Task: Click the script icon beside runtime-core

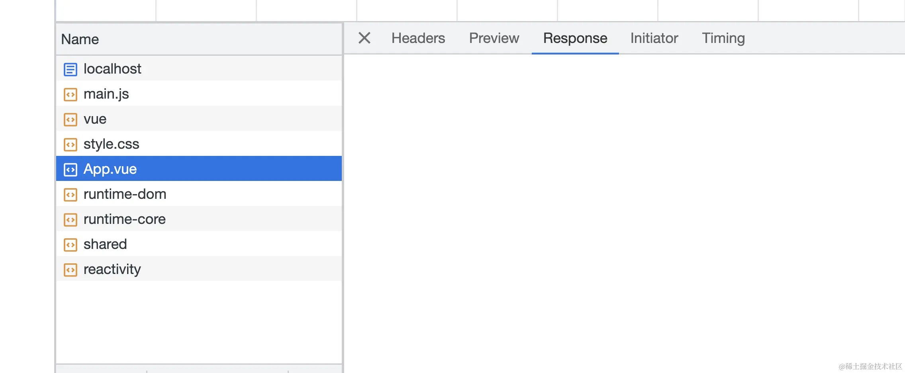Action: point(71,220)
